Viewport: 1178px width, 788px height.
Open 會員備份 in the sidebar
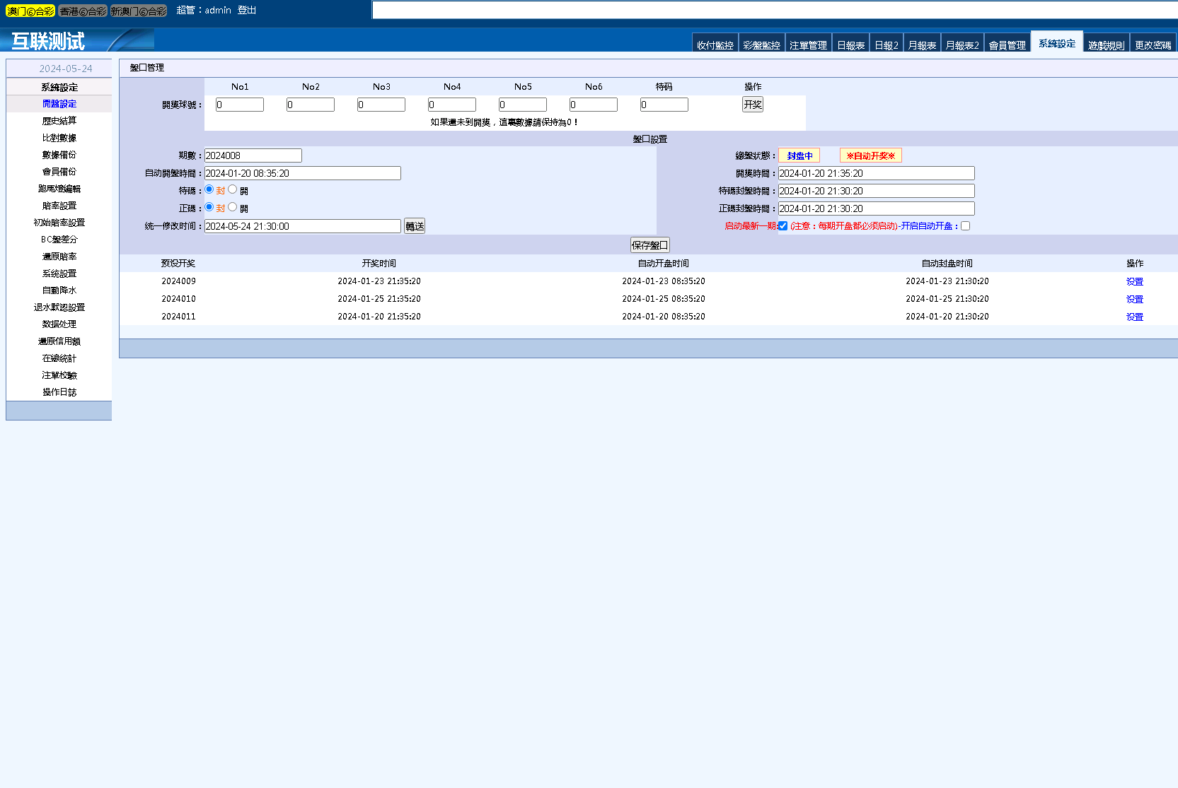point(59,172)
